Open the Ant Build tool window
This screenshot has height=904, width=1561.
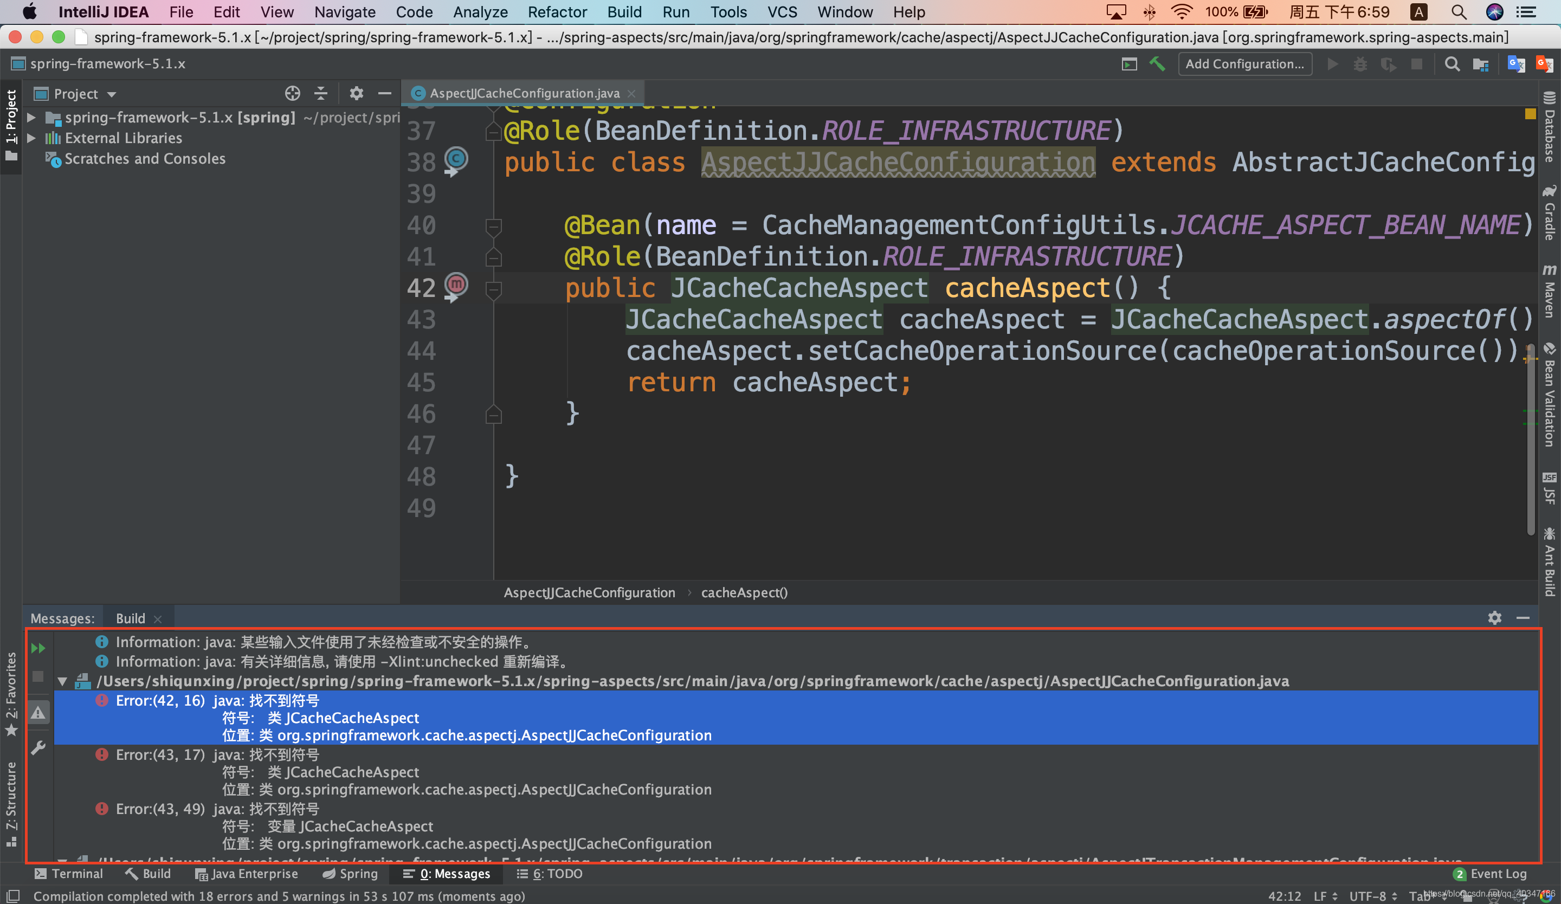pos(1549,561)
